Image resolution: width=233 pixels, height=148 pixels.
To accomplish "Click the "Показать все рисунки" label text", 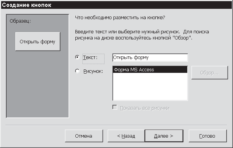I will 145,108.
